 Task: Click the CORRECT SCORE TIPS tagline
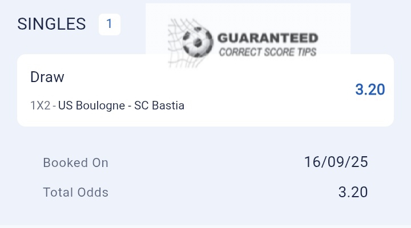[267, 52]
